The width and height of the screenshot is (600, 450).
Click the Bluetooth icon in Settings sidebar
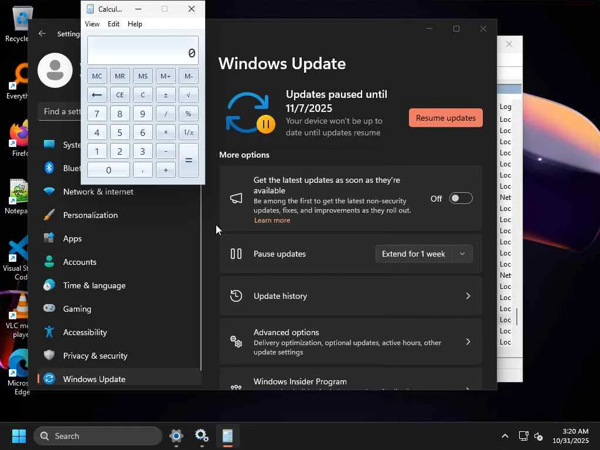point(49,168)
